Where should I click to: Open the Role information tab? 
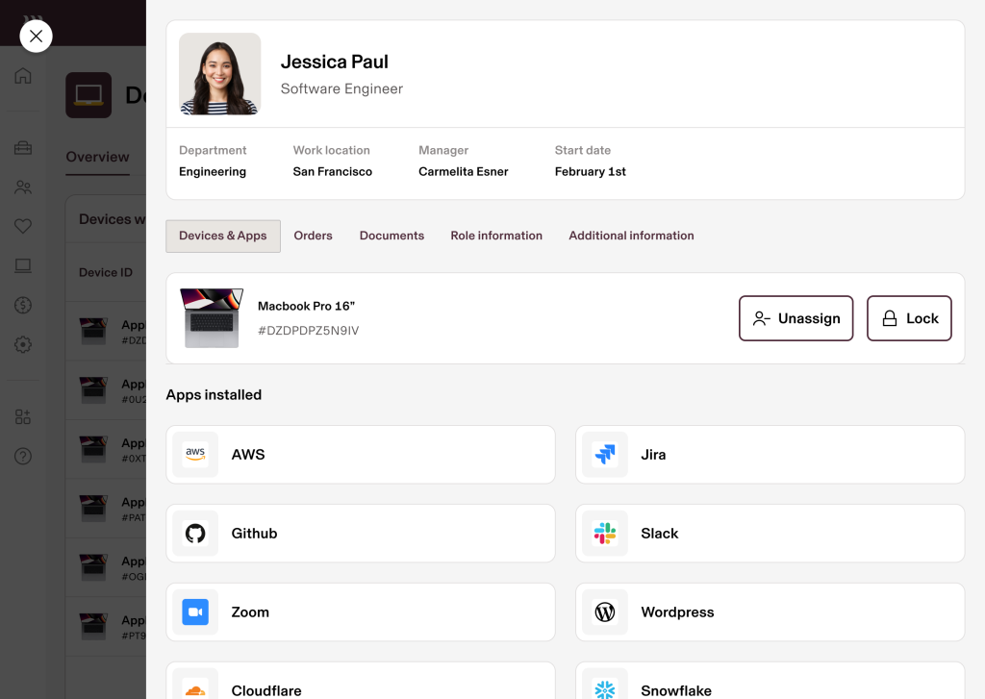click(496, 236)
